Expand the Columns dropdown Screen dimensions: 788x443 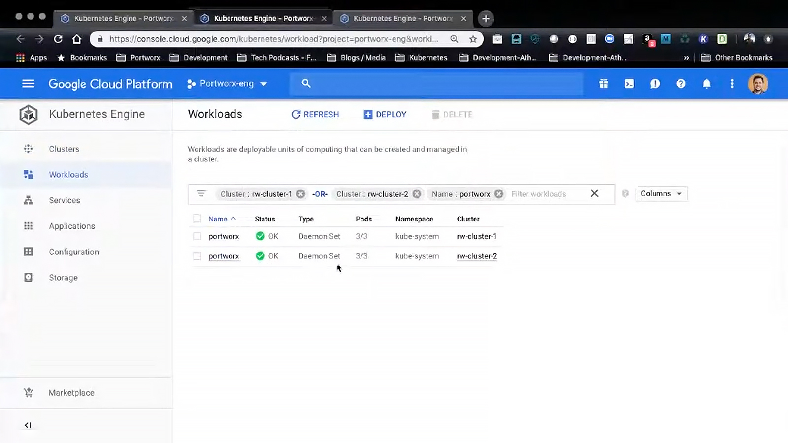(661, 194)
